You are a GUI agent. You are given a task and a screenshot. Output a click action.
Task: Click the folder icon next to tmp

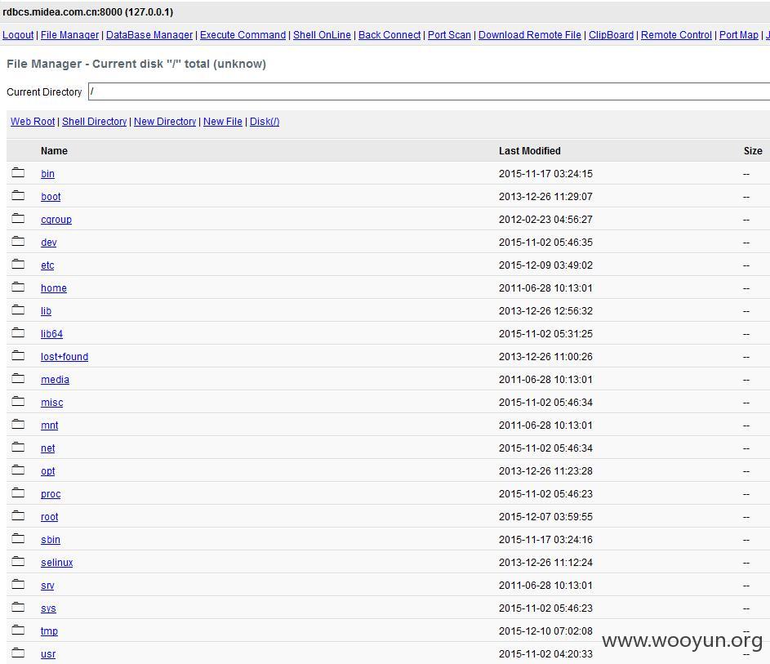18,630
